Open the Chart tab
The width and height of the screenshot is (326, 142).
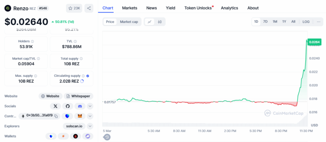click(x=108, y=8)
